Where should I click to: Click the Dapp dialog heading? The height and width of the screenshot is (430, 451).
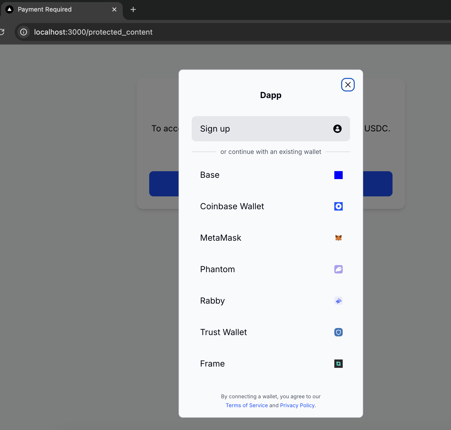click(271, 95)
